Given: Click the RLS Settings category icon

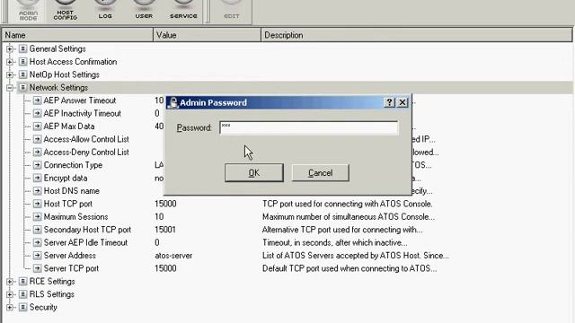Looking at the screenshot, I should (22, 294).
